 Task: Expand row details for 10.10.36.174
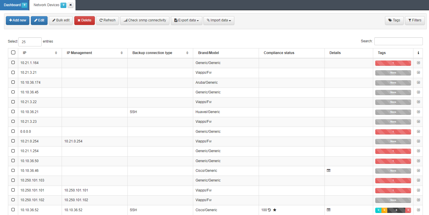coord(418,83)
